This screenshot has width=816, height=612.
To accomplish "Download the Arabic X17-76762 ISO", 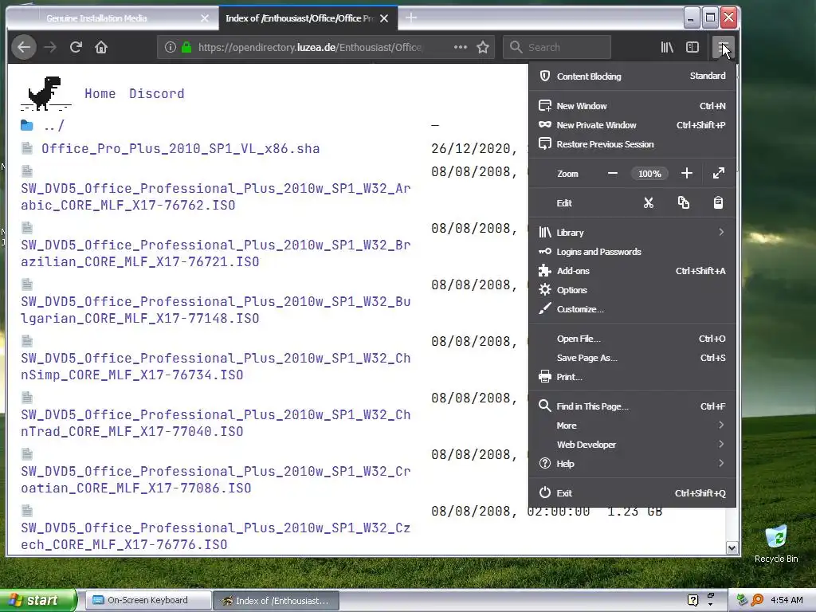I will tap(215, 197).
